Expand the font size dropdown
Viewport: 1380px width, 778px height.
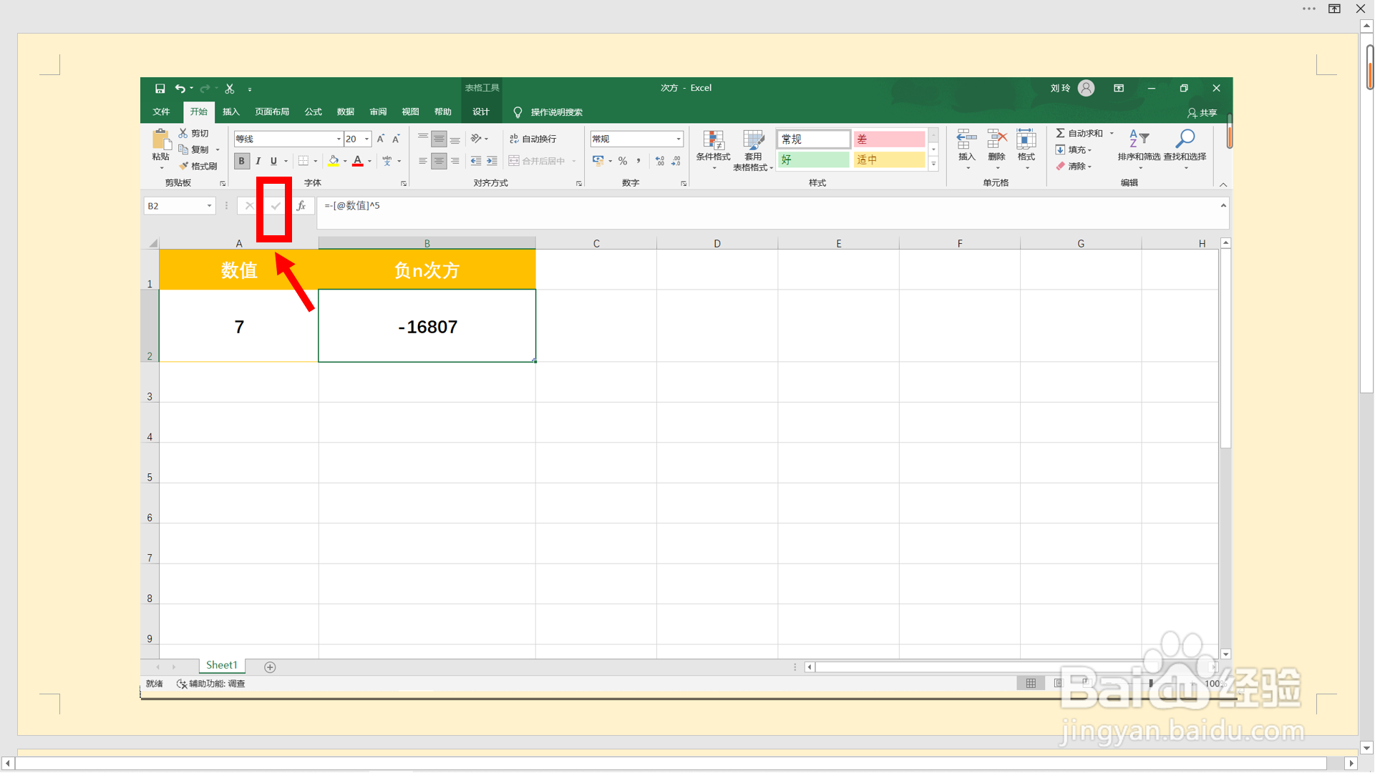[x=367, y=139]
